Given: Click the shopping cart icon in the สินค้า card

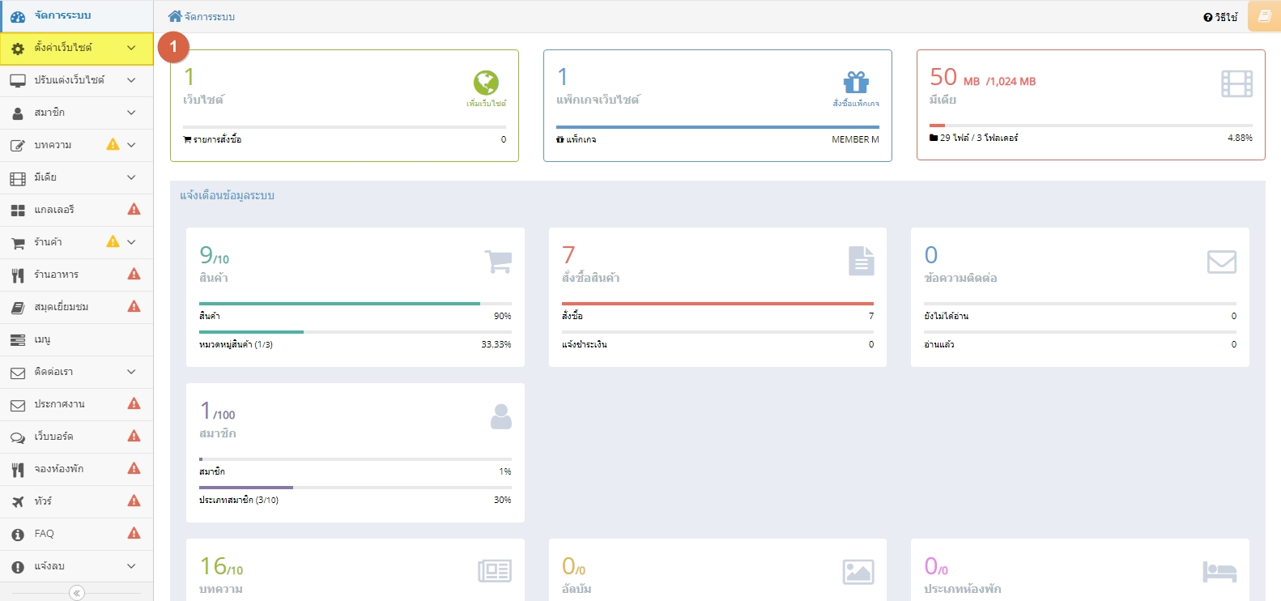Looking at the screenshot, I should coord(498,262).
